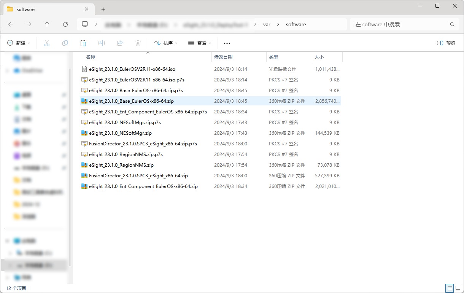
Task: Click the Copy icon in toolbar
Action: (x=65, y=43)
